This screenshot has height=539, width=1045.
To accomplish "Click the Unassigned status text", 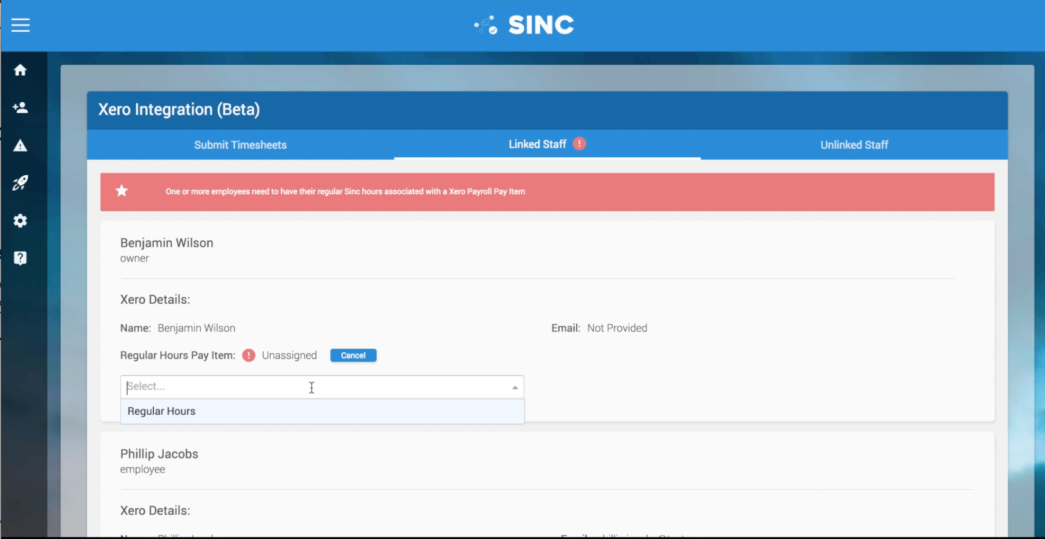I will tap(289, 355).
